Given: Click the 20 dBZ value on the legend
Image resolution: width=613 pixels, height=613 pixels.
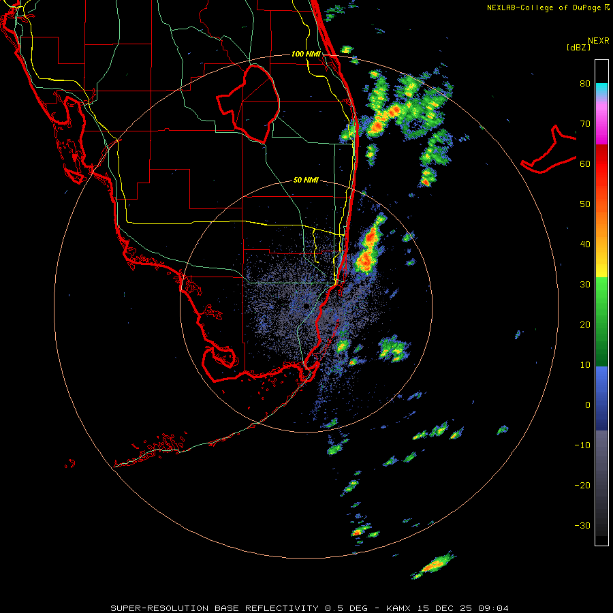Looking at the screenshot, I should (585, 324).
